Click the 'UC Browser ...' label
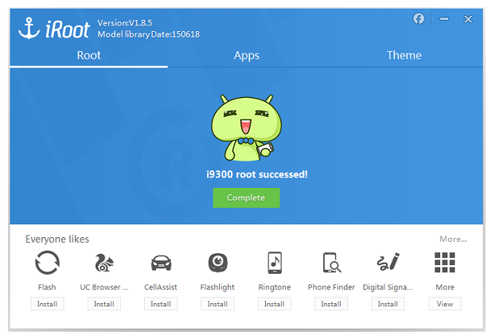The height and width of the screenshot is (335, 492). tap(103, 287)
